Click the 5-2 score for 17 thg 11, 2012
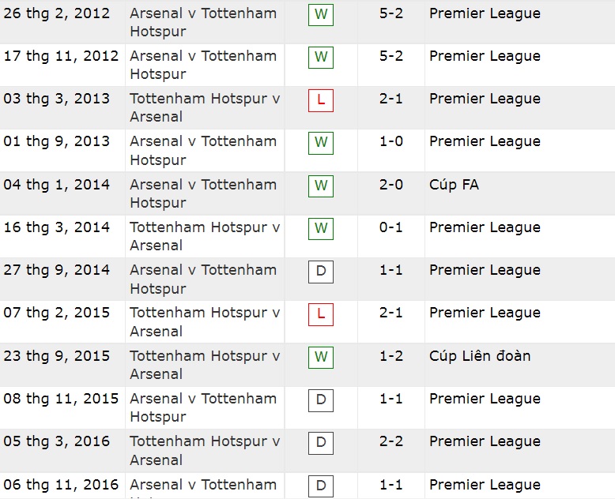Viewport: 615px width, 499px height. [391, 57]
